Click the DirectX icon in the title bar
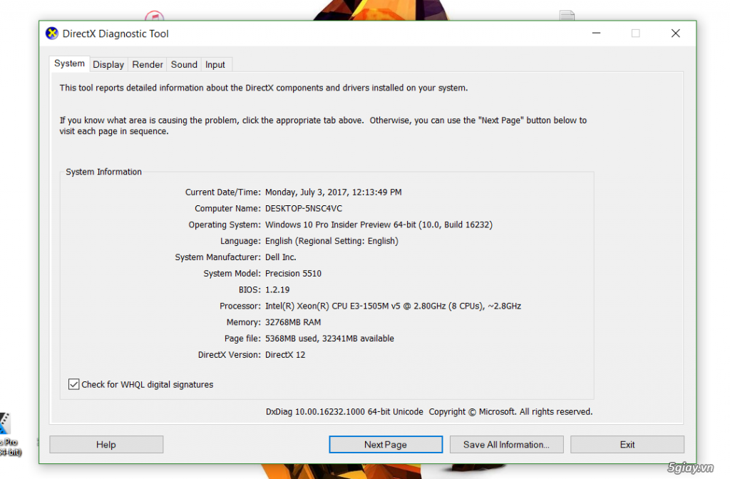730x479 pixels. pos(52,34)
